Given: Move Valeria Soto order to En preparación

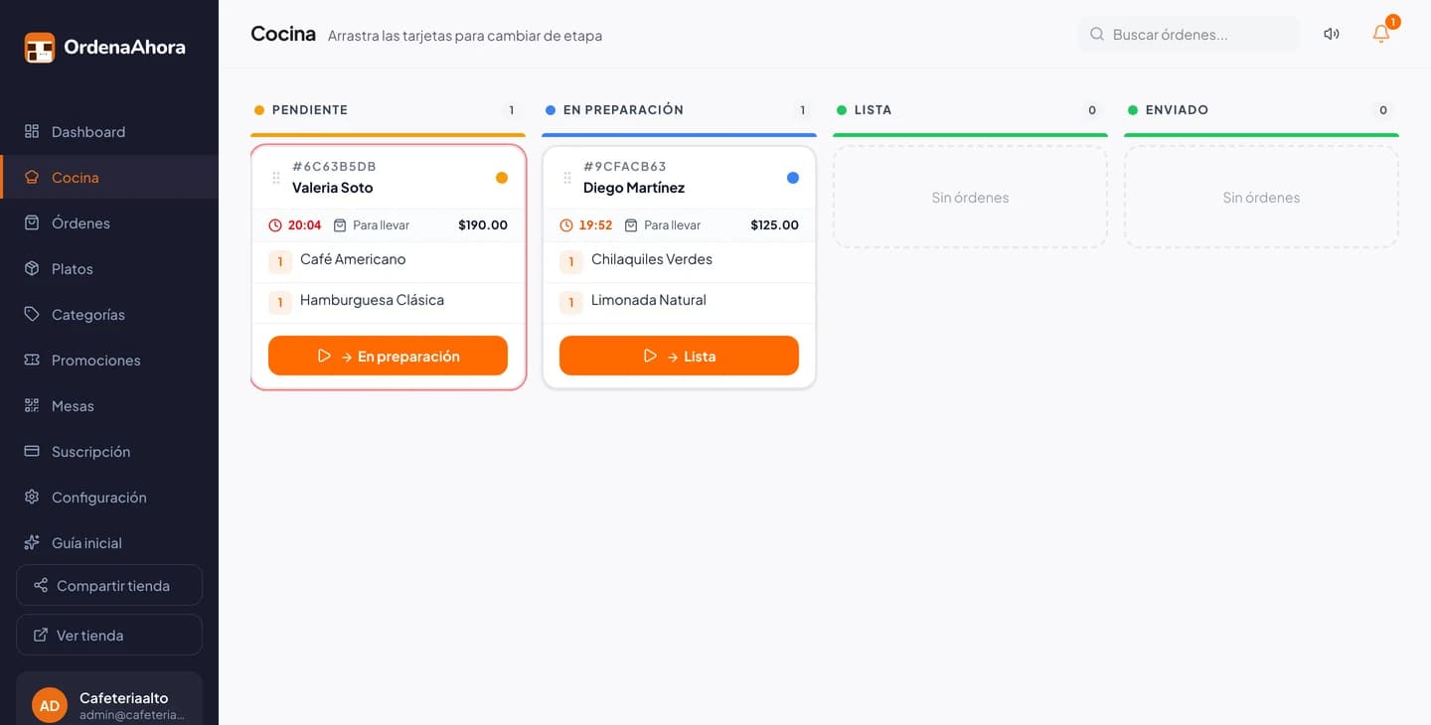Looking at the screenshot, I should click(388, 356).
